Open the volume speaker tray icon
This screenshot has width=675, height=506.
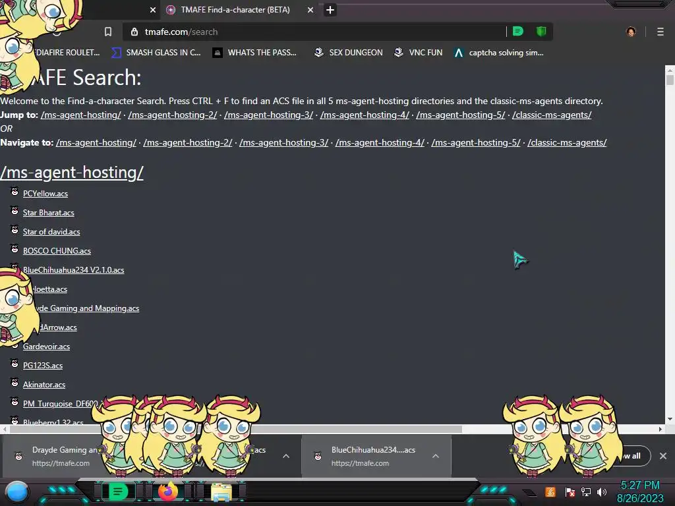click(x=602, y=492)
